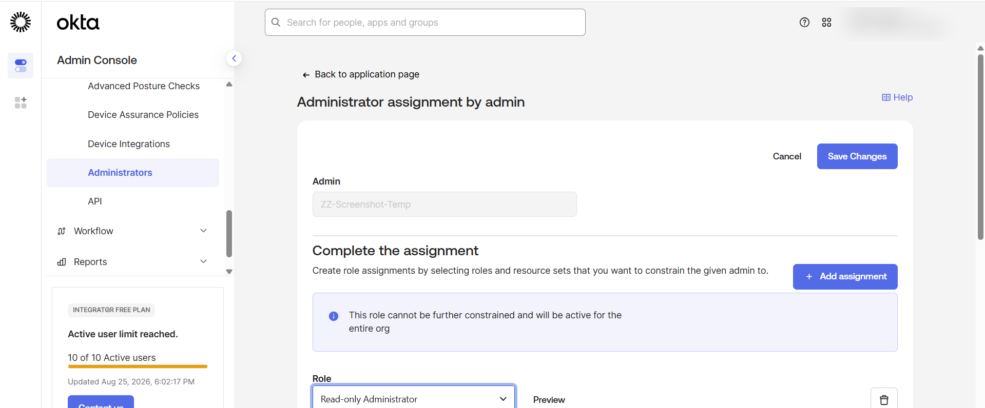Click the sidebar scrollbar thumb
The width and height of the screenshot is (985, 408).
coord(229,233)
